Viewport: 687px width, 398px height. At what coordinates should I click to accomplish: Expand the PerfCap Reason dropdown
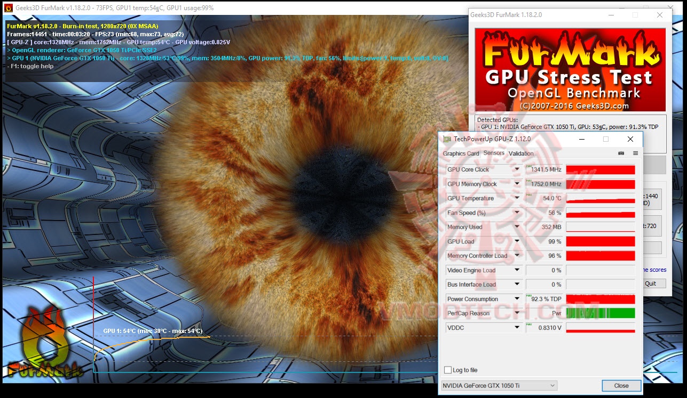tap(517, 313)
